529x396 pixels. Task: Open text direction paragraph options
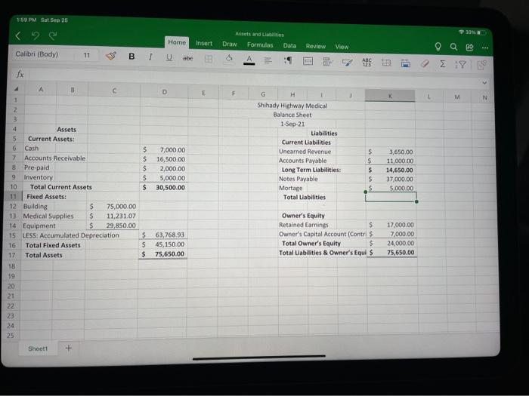288,60
